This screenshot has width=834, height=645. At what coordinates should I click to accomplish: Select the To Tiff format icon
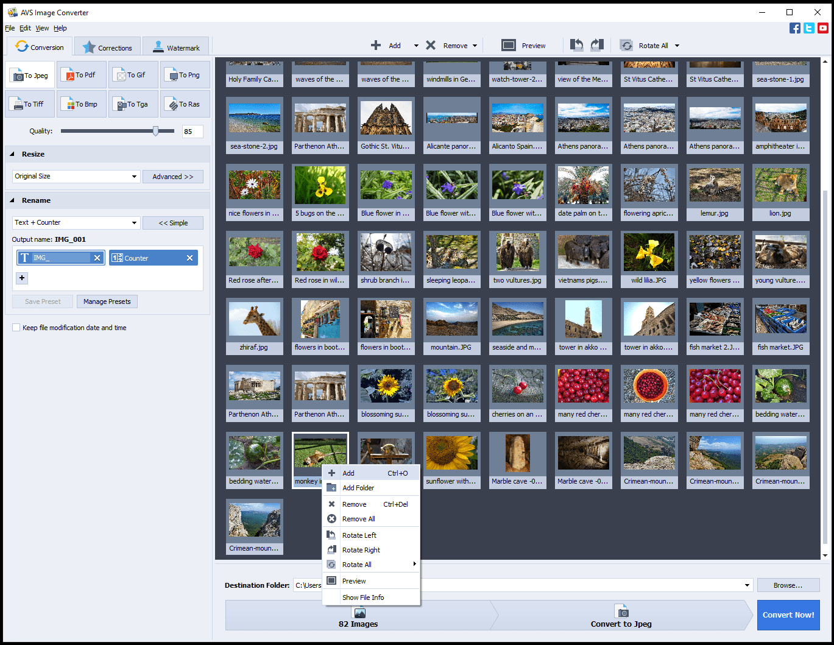pyautogui.click(x=29, y=104)
